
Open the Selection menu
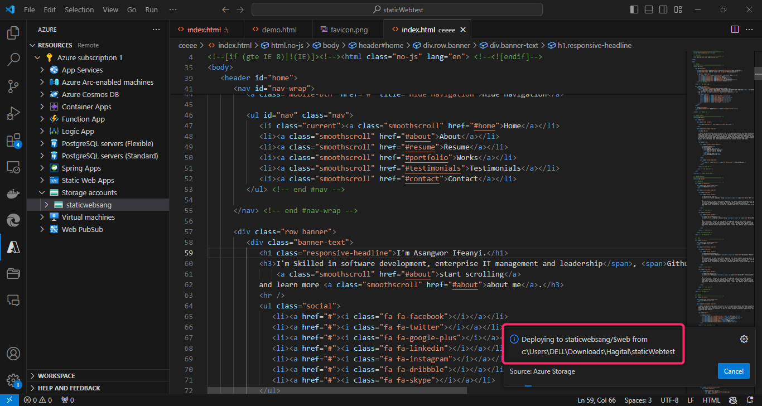pyautogui.click(x=79, y=9)
